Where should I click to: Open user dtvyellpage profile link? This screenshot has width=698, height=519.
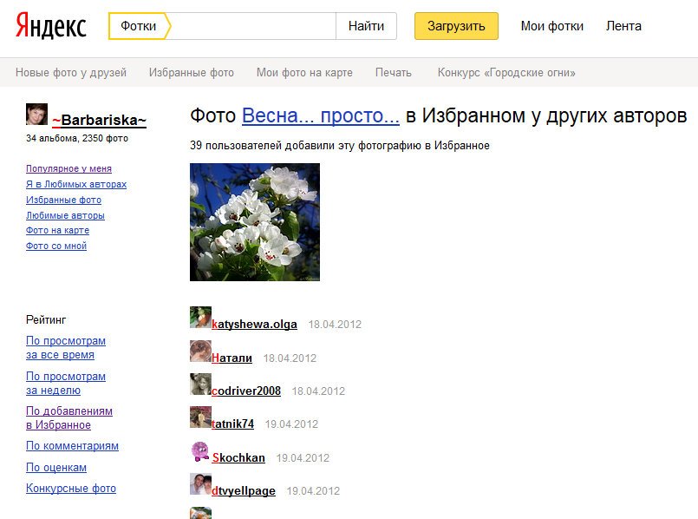tap(244, 490)
